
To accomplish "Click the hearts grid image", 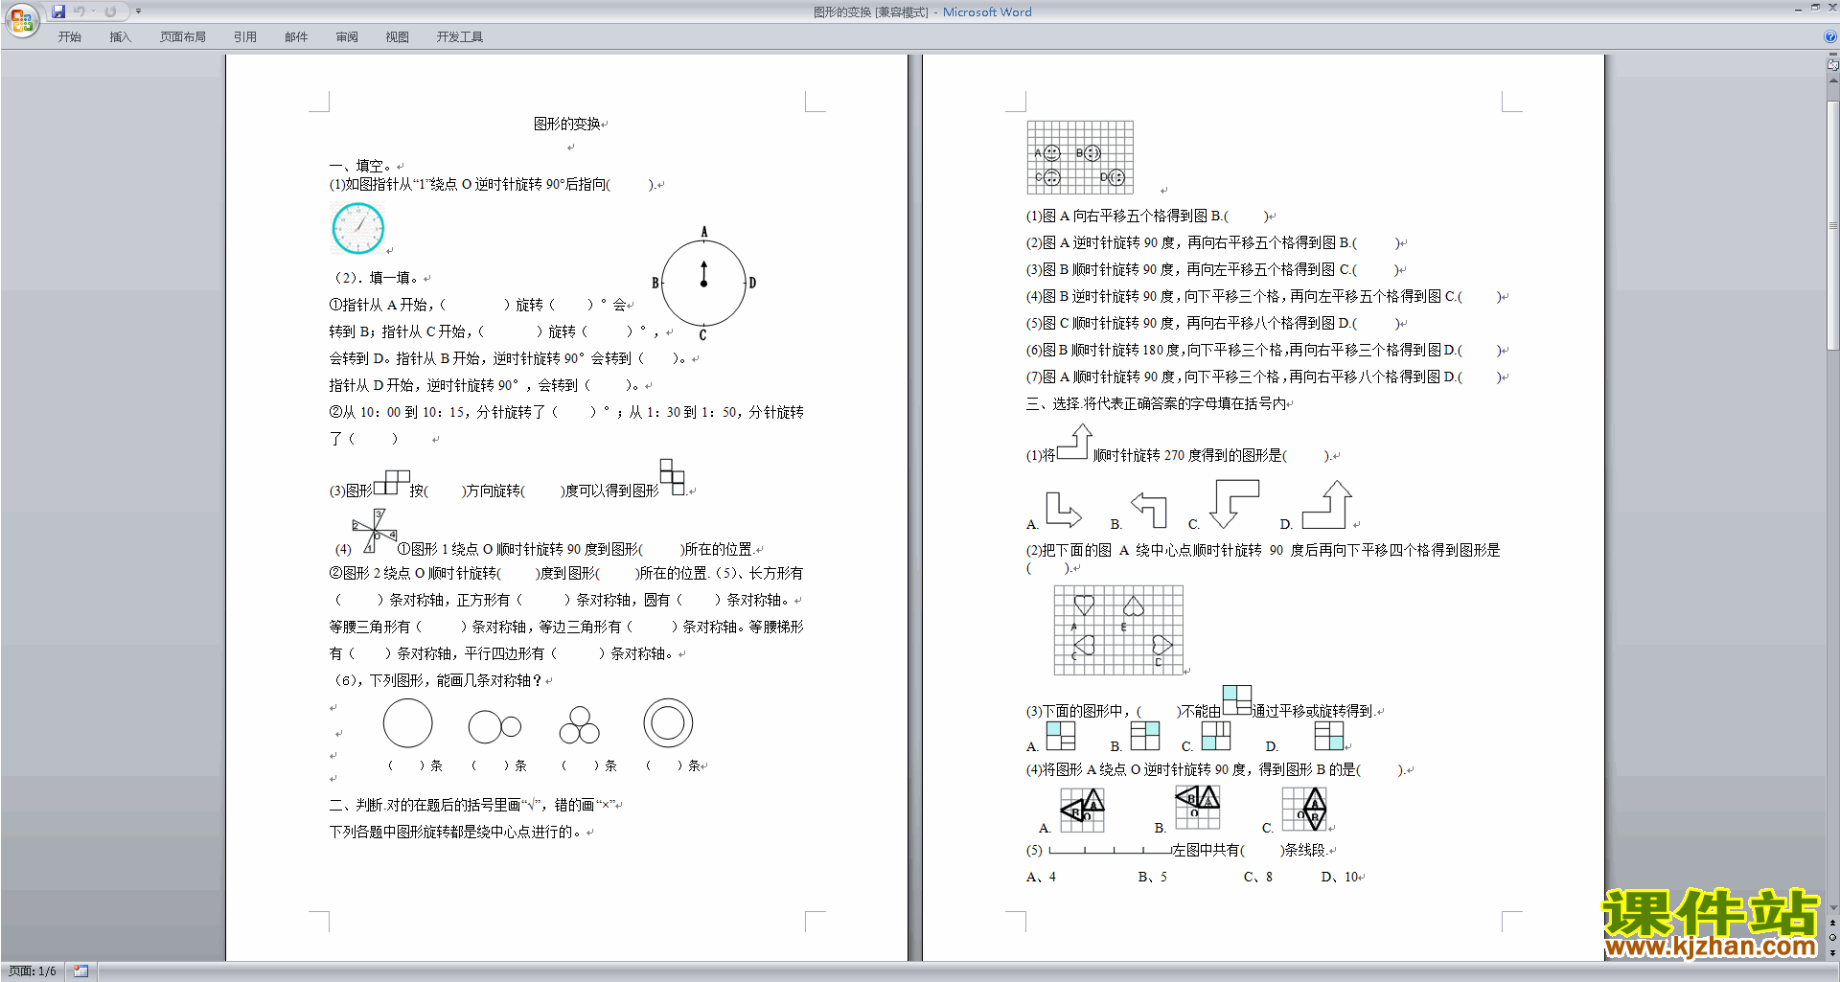I will [1118, 630].
